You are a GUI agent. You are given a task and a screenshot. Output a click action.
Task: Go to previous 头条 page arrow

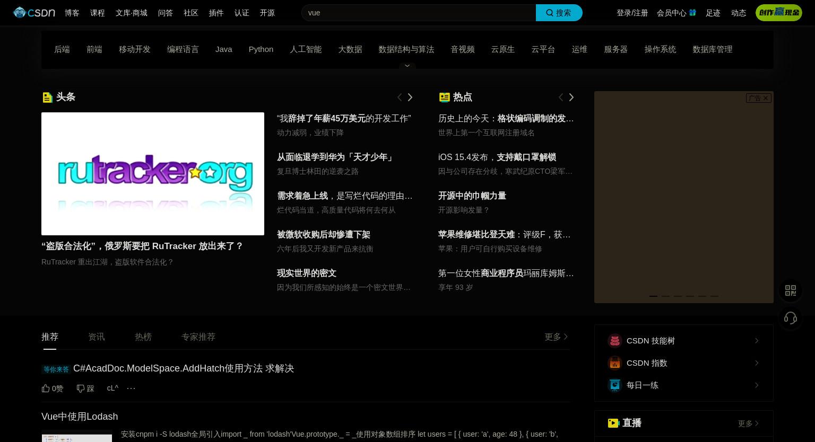coord(400,97)
